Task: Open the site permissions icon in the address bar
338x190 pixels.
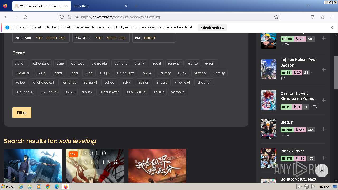Action: coord(77,17)
